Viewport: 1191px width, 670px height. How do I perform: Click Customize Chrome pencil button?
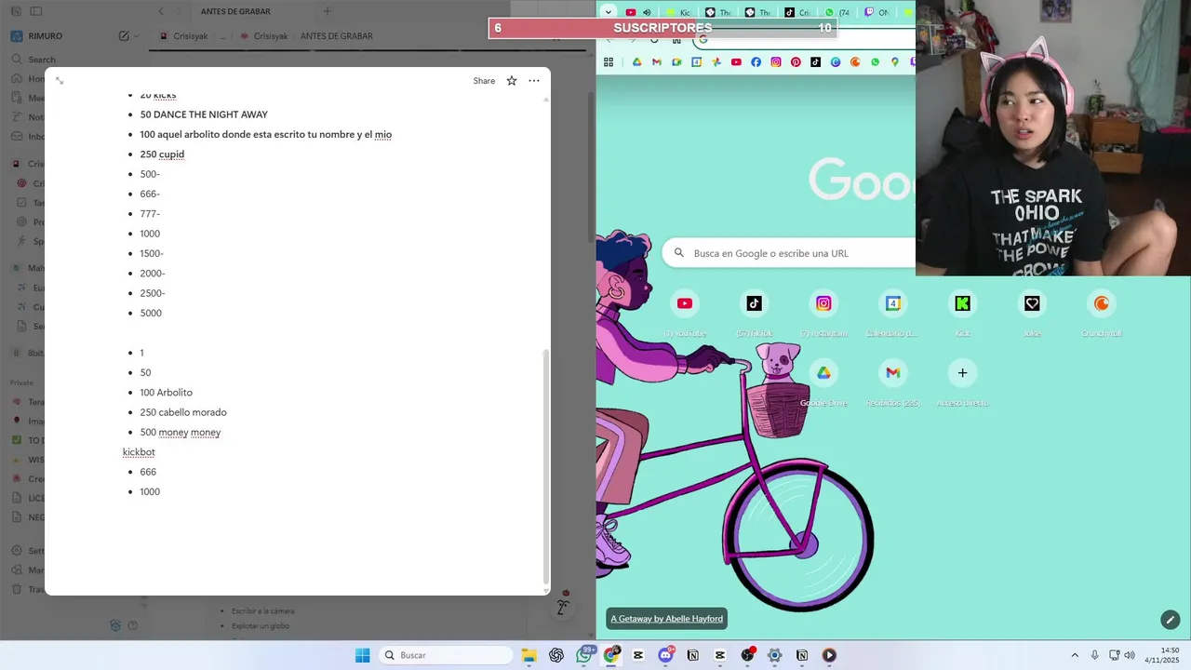click(1171, 620)
